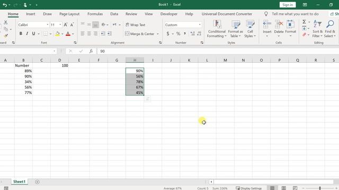Toggle Italic formatting

point(27,34)
